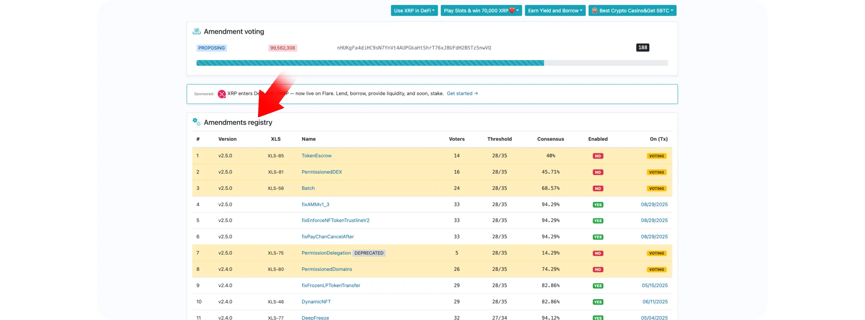Screen dimensions: 865x320
Task: Click the sponsored Flare logo icon
Action: click(x=222, y=94)
